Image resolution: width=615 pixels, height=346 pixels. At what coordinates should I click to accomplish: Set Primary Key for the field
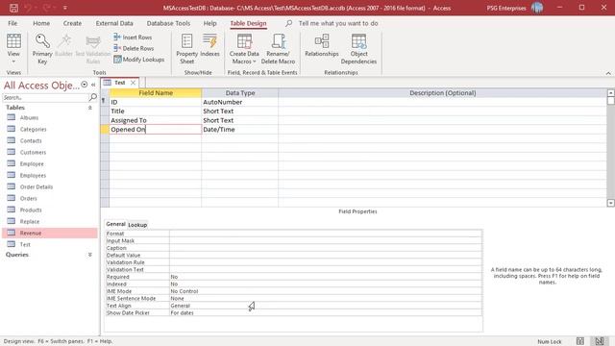coord(42,49)
